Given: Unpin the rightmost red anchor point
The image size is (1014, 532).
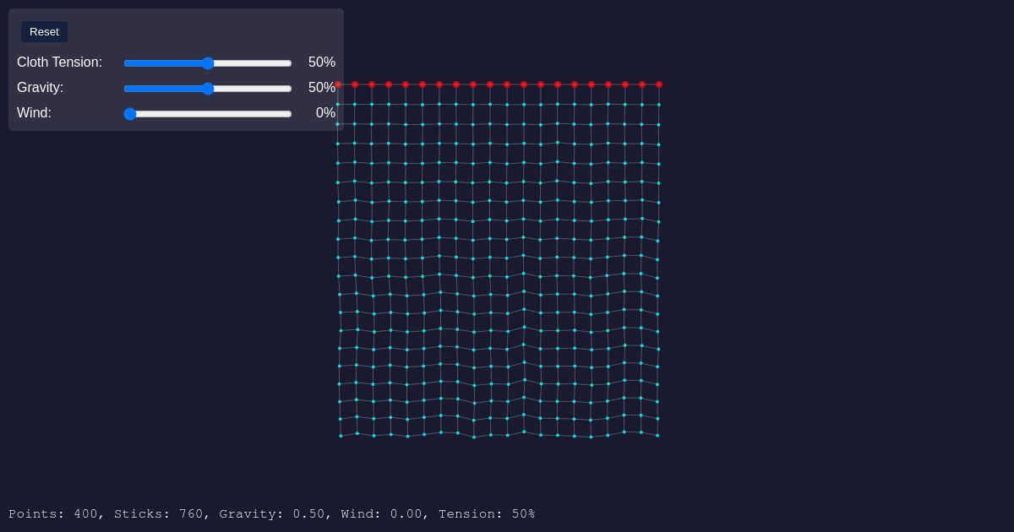Looking at the screenshot, I should (x=659, y=84).
